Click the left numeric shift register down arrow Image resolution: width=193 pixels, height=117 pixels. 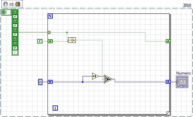50,82
